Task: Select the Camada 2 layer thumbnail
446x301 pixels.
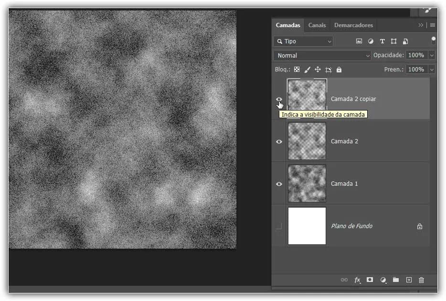Action: coord(307,141)
